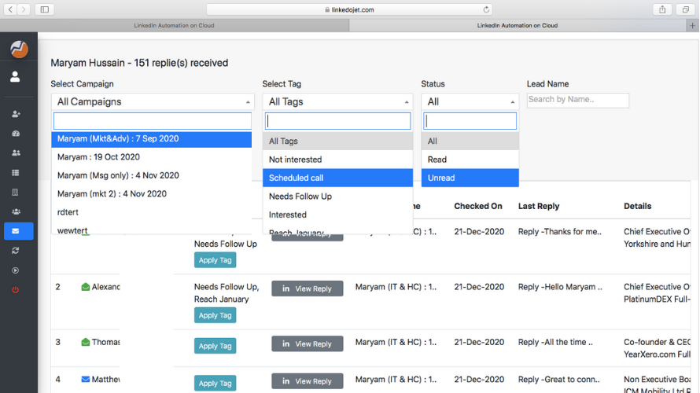Click 'Reply -Great to conn..' text
The height and width of the screenshot is (393, 700).
(x=559, y=379)
